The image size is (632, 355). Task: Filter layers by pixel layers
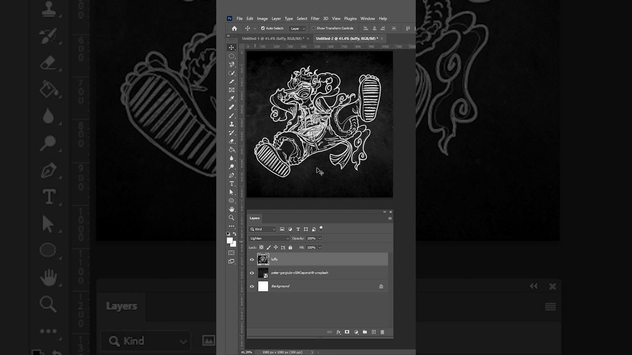point(282,229)
